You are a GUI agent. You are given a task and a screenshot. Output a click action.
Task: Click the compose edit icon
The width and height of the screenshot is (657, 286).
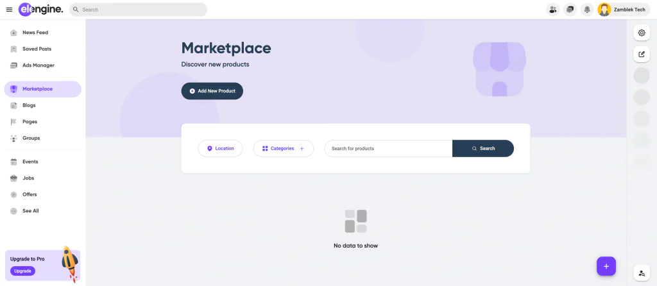[x=642, y=55]
